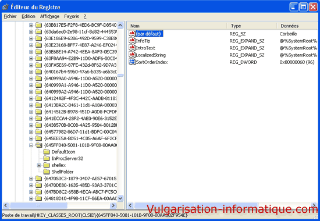This screenshot has width=320, height=221.
Task: Expand the {63F8AA94-E2B9 key
Action: [31, 59]
